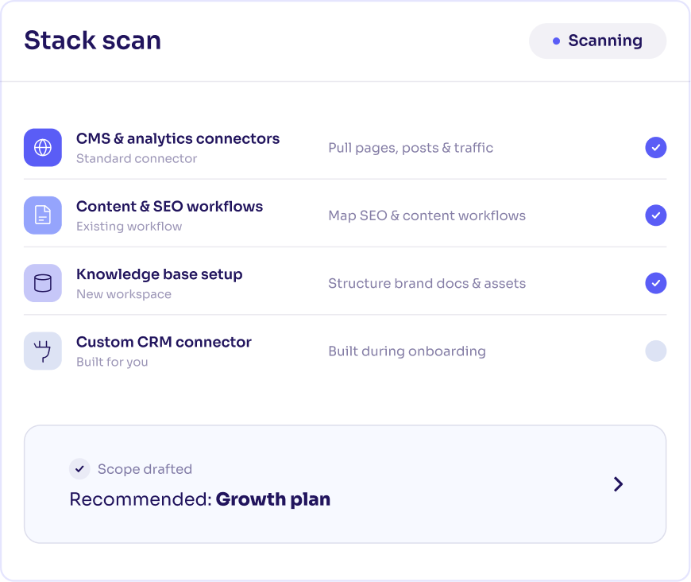Image resolution: width=691 pixels, height=582 pixels.
Task: Click the document icon for Content & SEO workflows
Action: (x=43, y=215)
